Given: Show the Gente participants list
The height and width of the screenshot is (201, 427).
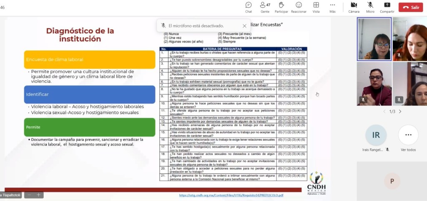Looking at the screenshot, I should [x=265, y=7].
